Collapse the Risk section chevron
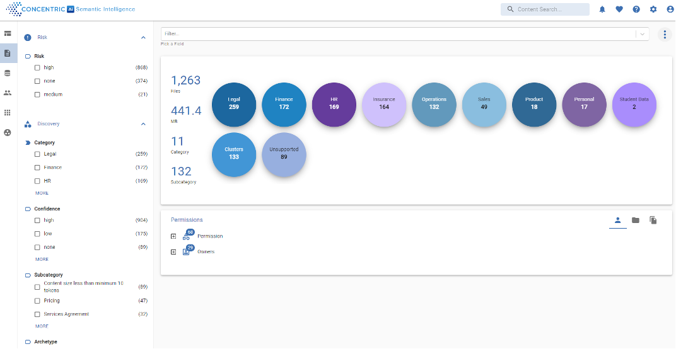This screenshot has height=349, width=676. click(x=143, y=38)
